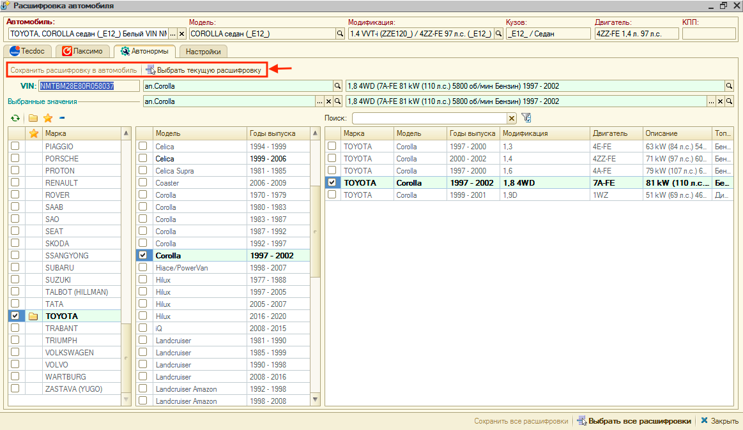Screen dimensions: 743x430
Task: Uncheck Corolla 1997 - 2002 model checkbox
Action: coord(142,255)
